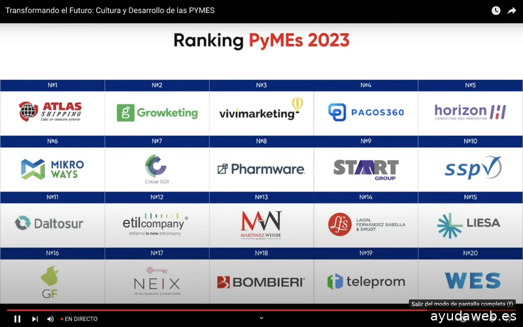Jump to live with EN DIRECTO

click(x=79, y=319)
